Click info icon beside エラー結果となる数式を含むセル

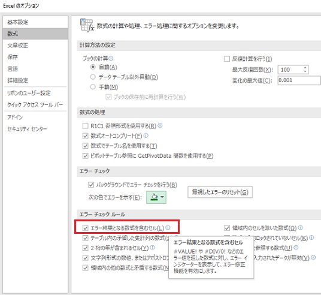coord(168,227)
